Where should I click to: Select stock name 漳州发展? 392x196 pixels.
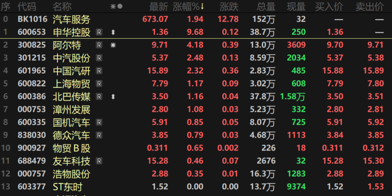(x=72, y=109)
